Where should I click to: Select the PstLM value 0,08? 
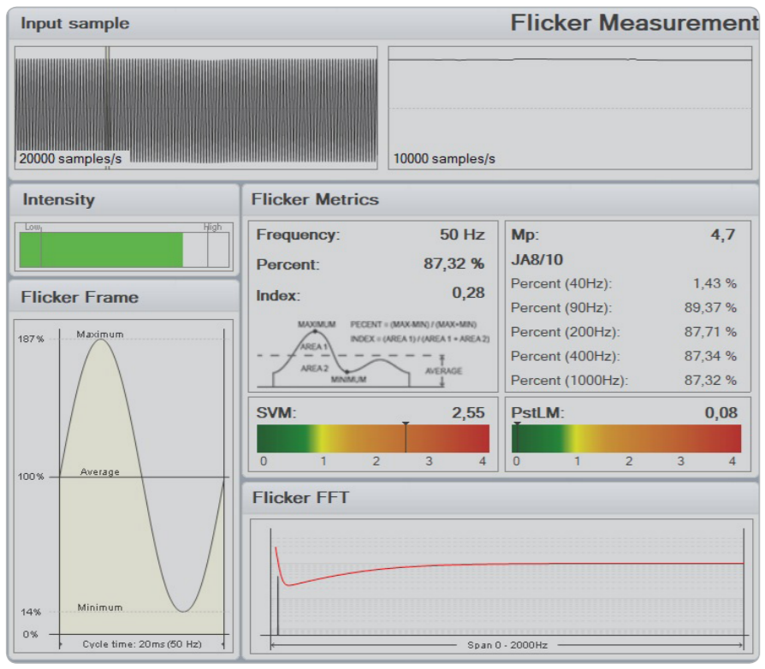click(721, 413)
